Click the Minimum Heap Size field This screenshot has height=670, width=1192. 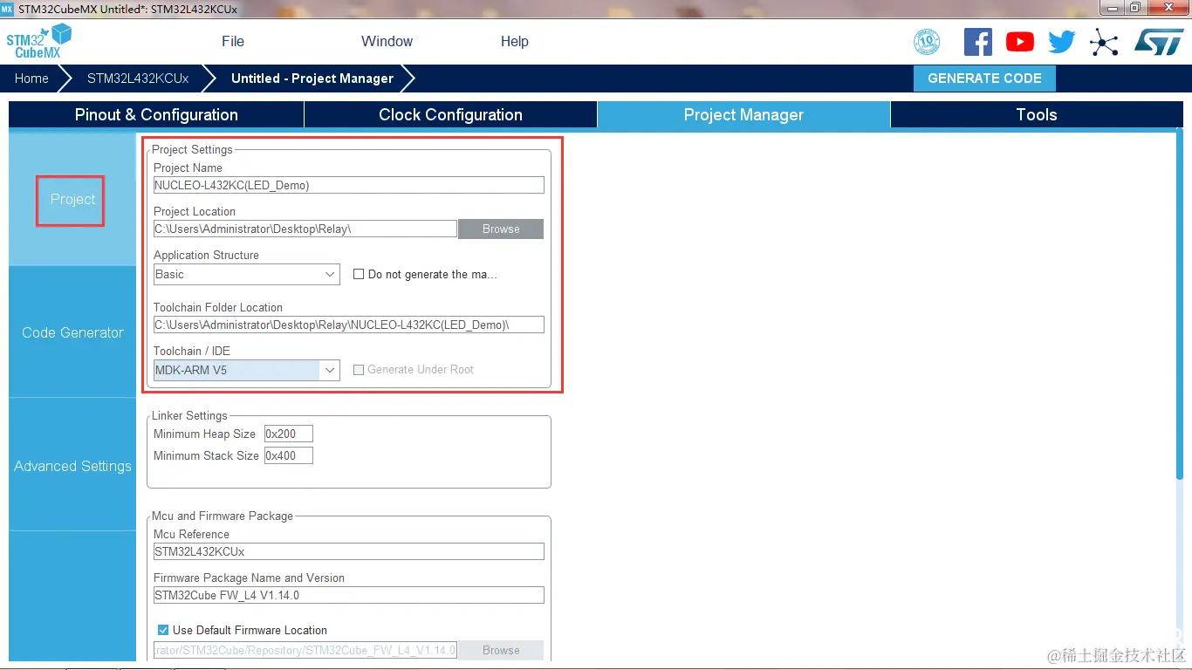288,434
